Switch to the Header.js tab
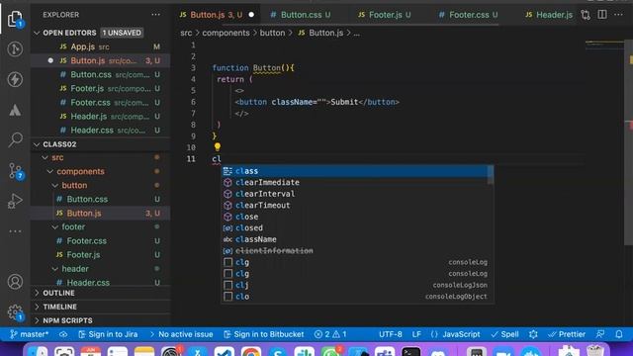The width and height of the screenshot is (633, 356). pos(549,15)
